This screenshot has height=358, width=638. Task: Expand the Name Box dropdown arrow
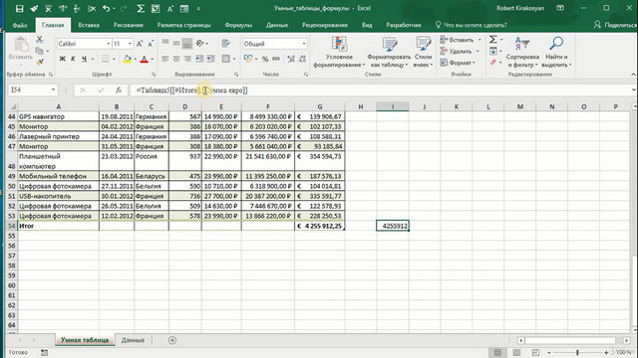pos(53,89)
